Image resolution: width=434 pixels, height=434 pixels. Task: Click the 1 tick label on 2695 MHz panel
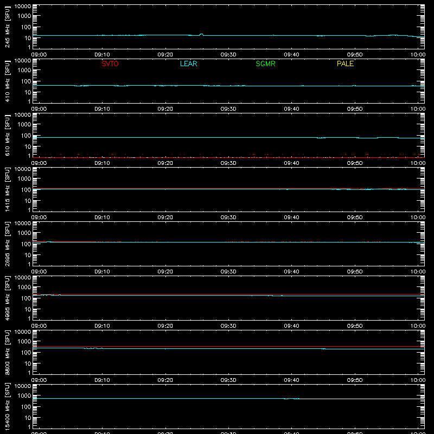pyautogui.click(x=29, y=264)
